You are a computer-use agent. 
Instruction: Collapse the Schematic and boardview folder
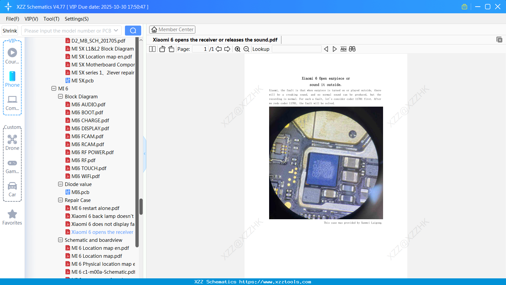[x=60, y=240]
